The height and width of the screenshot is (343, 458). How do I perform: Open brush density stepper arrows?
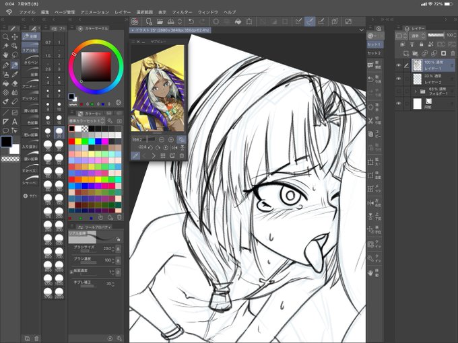point(112,260)
